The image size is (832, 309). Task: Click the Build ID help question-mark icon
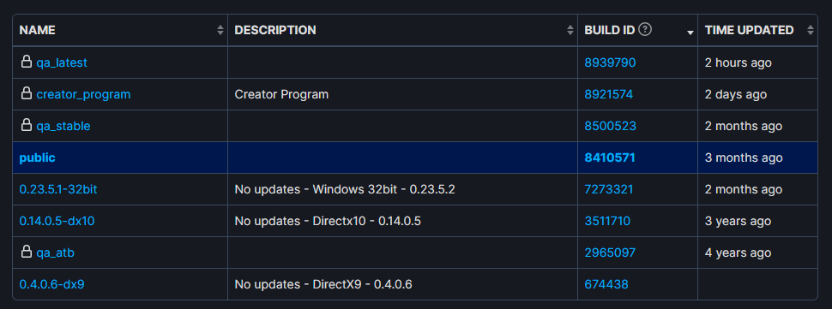645,30
